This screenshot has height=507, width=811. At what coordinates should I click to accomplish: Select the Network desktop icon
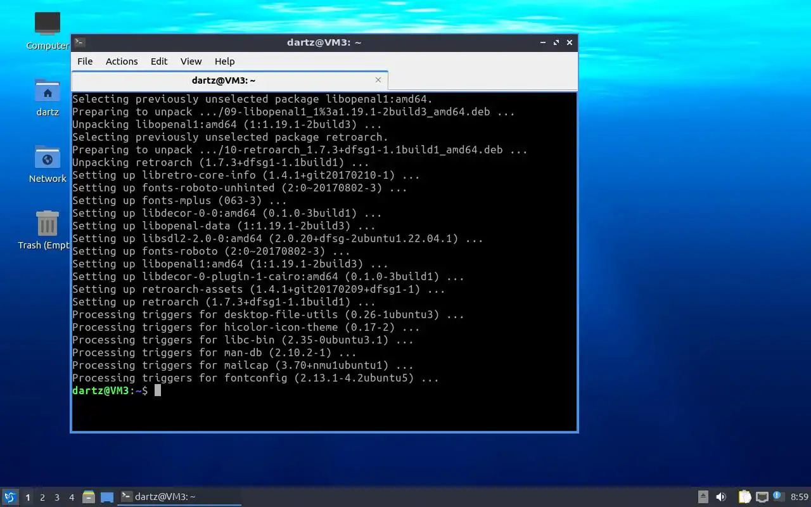[x=48, y=164]
